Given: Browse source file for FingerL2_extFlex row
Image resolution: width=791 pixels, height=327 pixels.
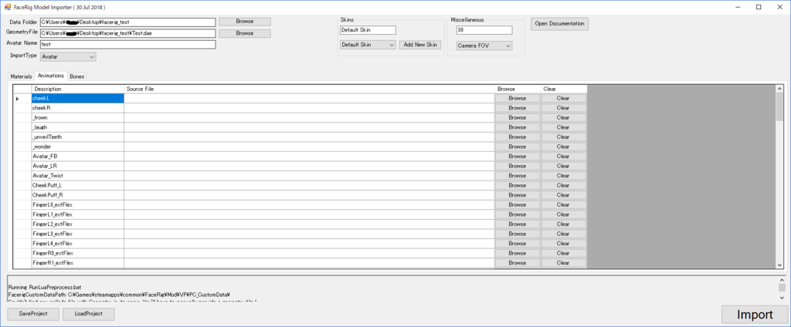Looking at the screenshot, I should click(x=517, y=224).
